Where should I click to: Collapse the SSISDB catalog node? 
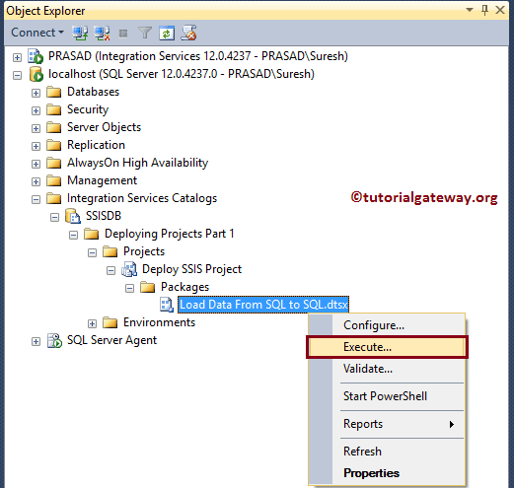(54, 217)
